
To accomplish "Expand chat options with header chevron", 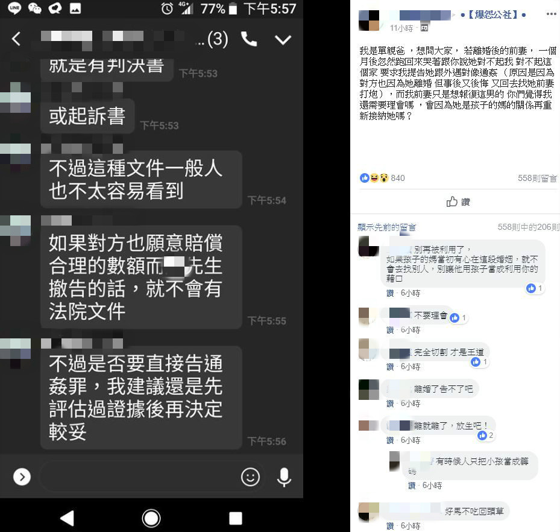I will pos(283,39).
